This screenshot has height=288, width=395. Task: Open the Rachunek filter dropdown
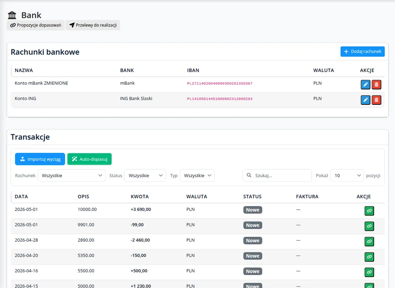point(71,175)
